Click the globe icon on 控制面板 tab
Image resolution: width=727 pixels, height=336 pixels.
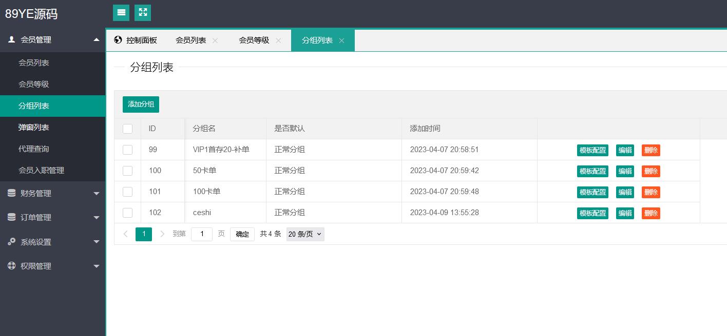point(118,40)
